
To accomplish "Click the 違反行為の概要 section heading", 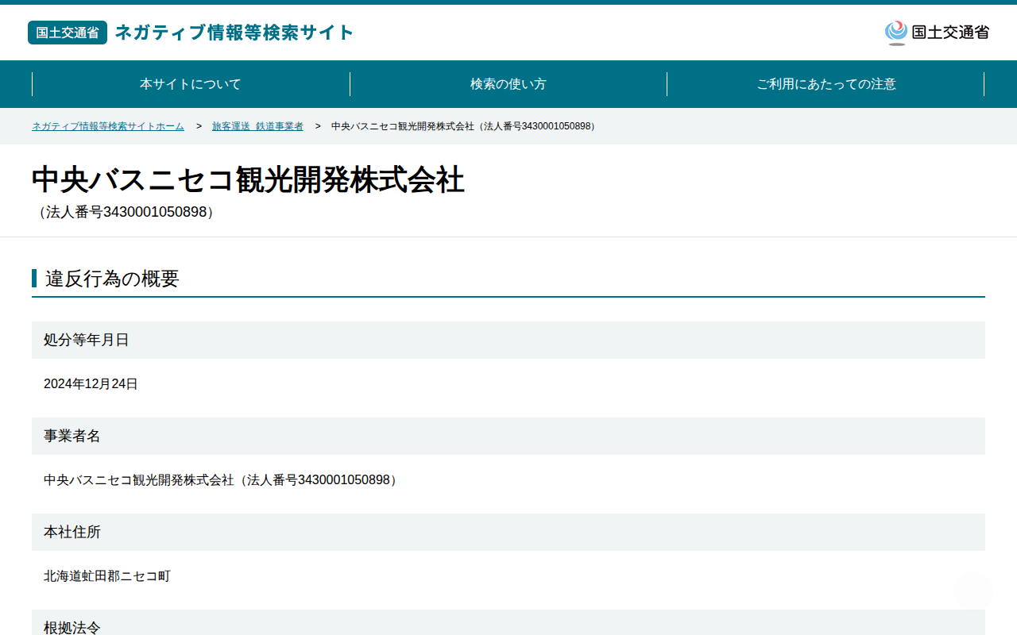I will pyautogui.click(x=112, y=279).
